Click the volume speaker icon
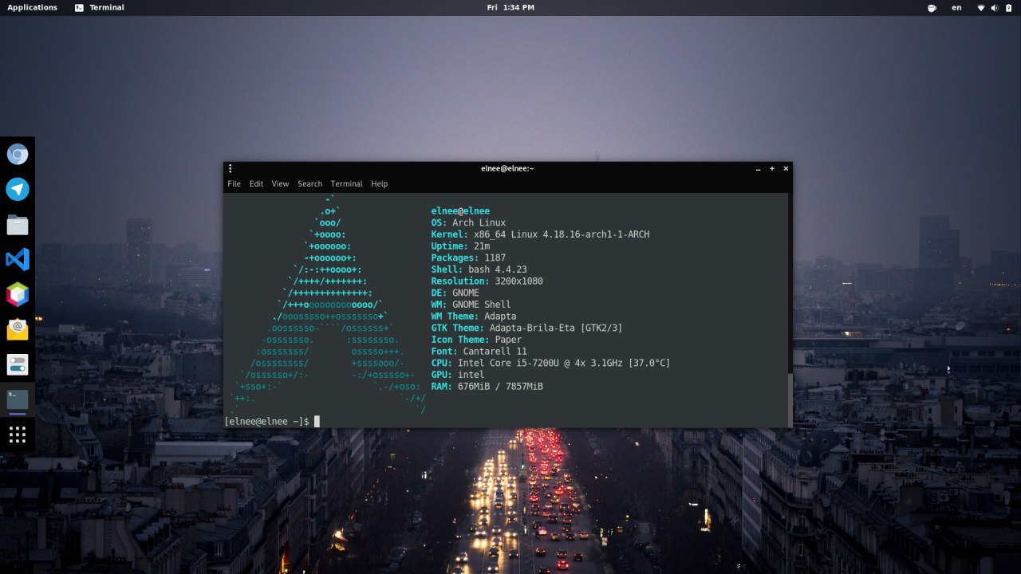The width and height of the screenshot is (1021, 574). (994, 8)
